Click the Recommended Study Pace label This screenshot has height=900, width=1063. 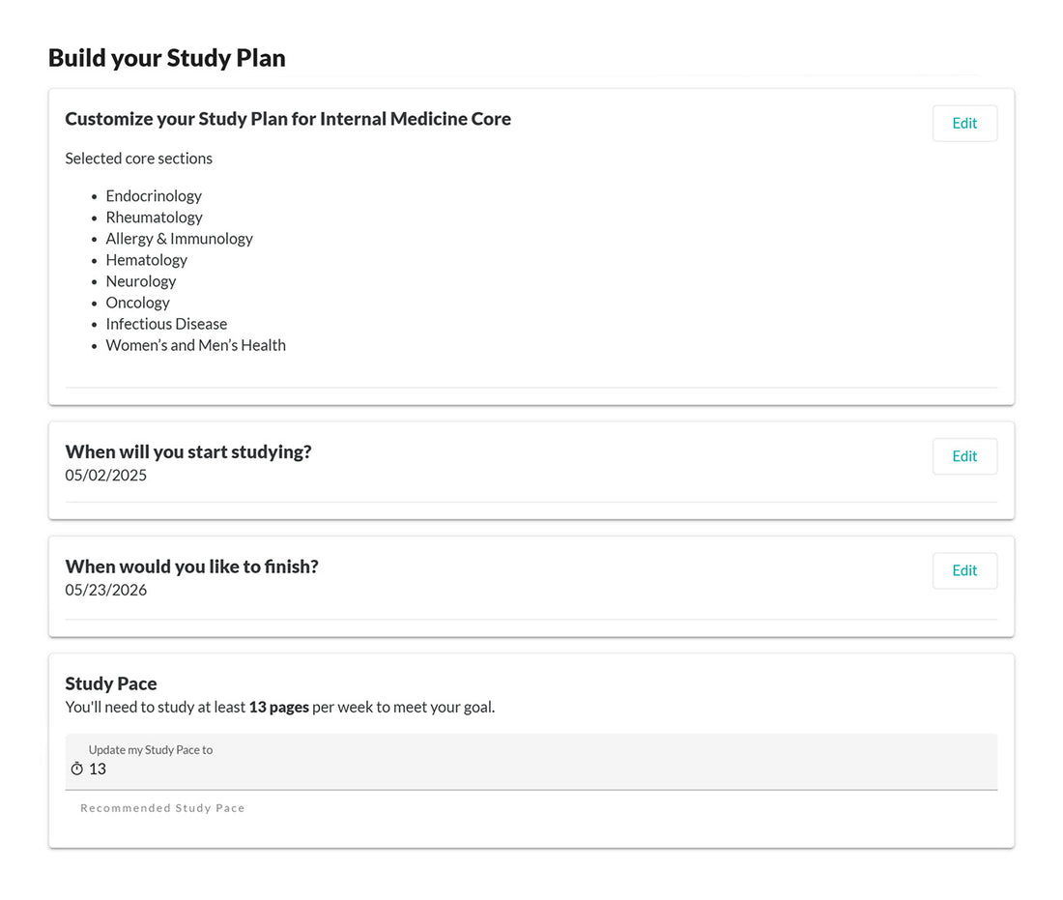(x=162, y=807)
